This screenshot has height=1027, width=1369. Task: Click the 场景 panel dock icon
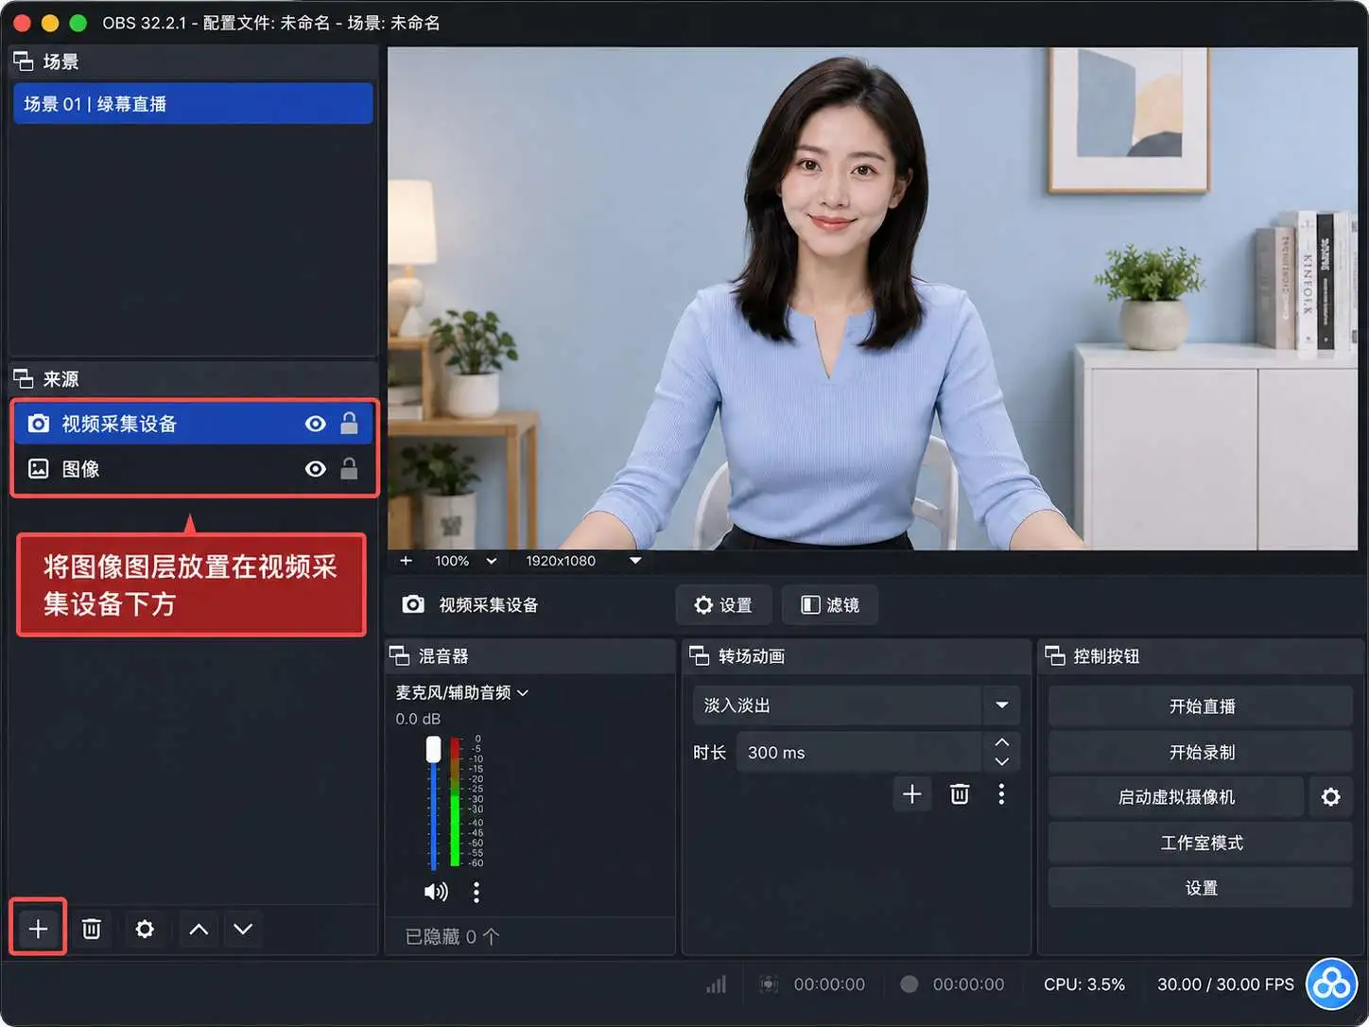[24, 61]
